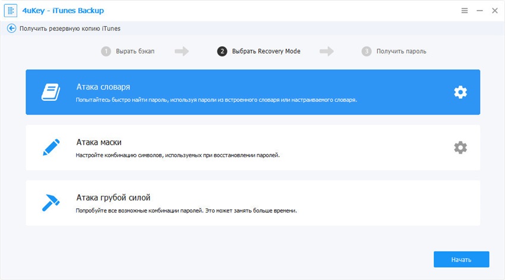Viewport: 505px width, 280px height.
Task: Select the Атака маски option
Action: tap(253, 148)
